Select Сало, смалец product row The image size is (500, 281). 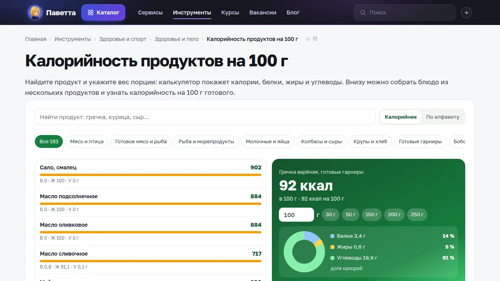[150, 174]
